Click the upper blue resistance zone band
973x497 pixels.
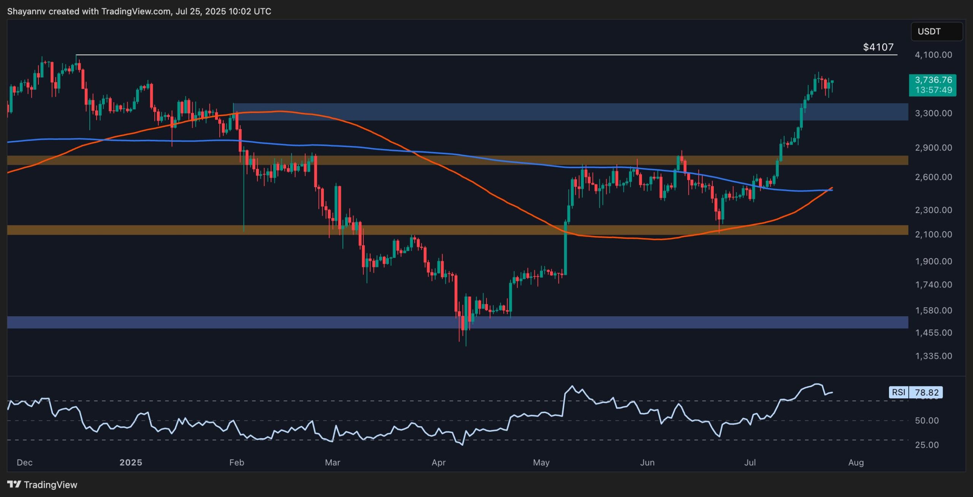coord(570,112)
